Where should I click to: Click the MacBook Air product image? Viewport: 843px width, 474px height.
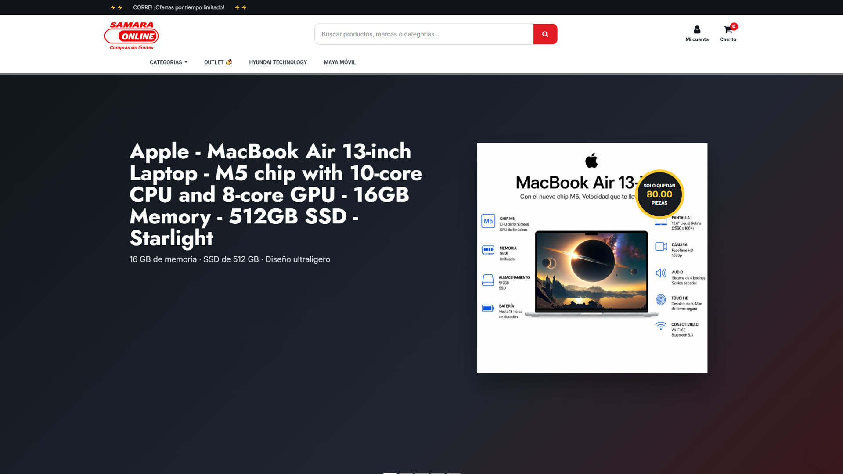click(x=592, y=258)
